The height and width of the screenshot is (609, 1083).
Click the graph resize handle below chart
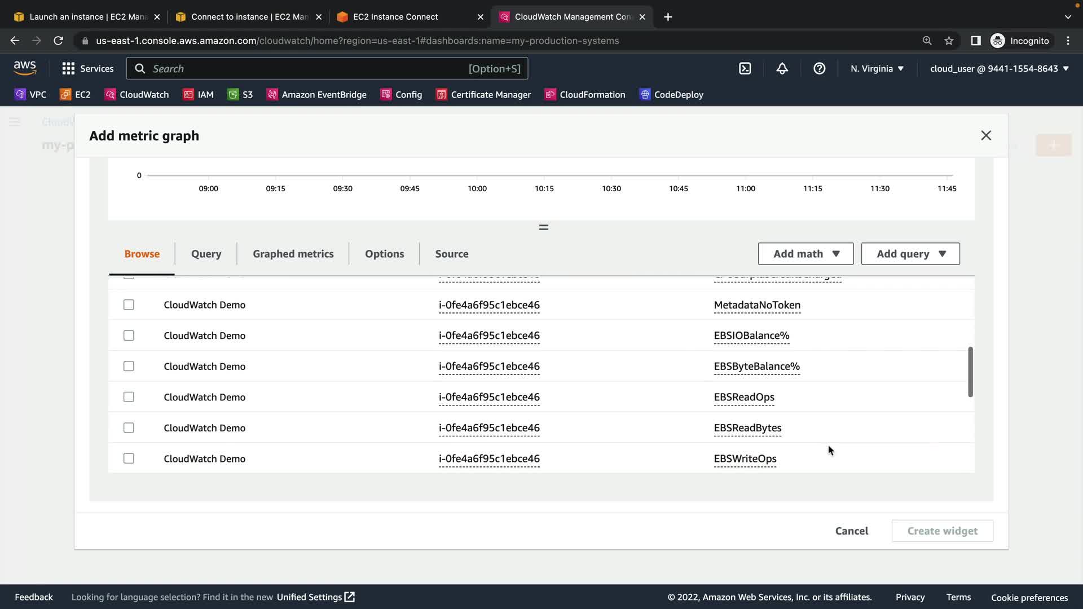[543, 227]
